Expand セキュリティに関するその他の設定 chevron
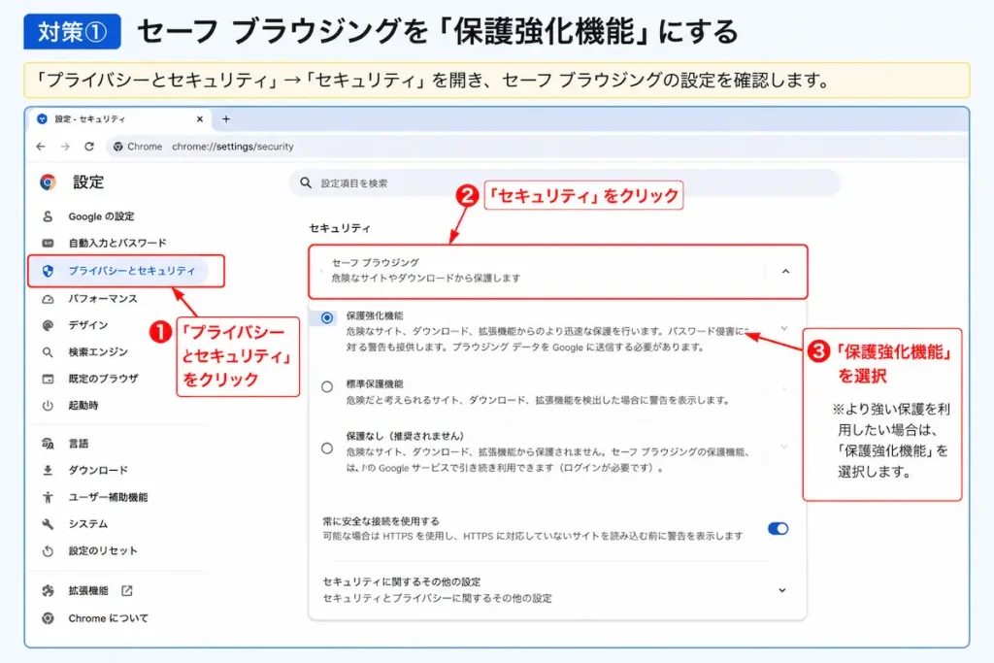The image size is (994, 663). [x=782, y=590]
